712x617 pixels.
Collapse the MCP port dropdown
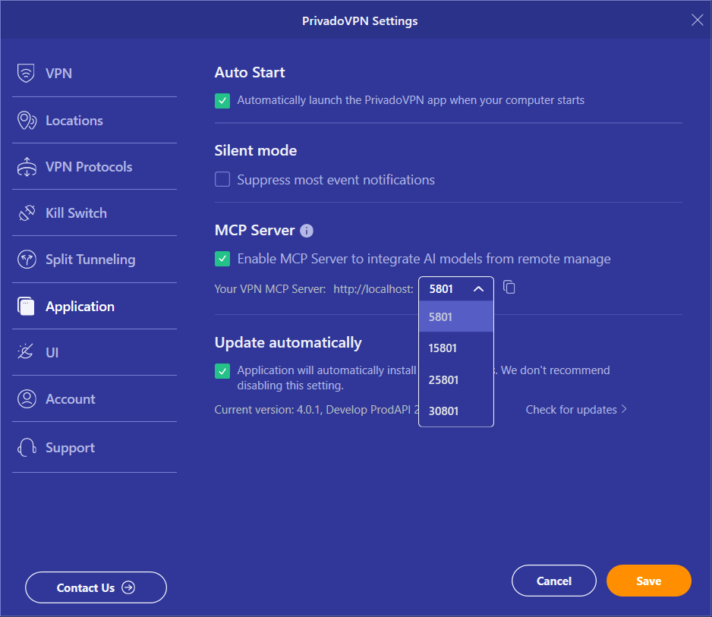coord(478,289)
